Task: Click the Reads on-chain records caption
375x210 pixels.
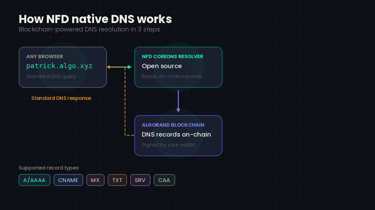Action: point(172,76)
